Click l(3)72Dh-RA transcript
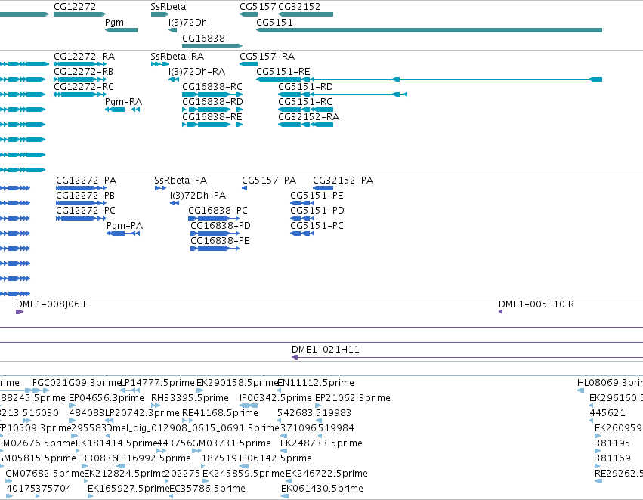 click(x=174, y=79)
